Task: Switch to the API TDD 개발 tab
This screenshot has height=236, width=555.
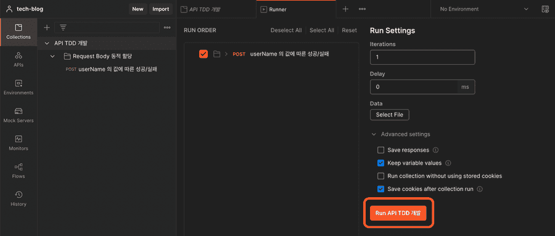Action: (x=216, y=9)
